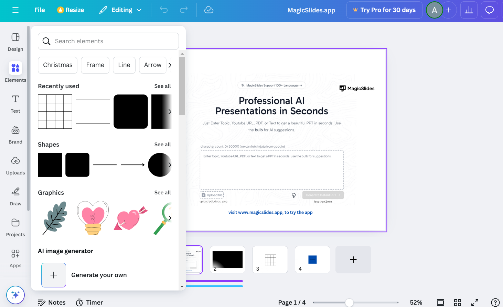Open the 52% zoom level menu
Viewport: 503px width, 307px height.
tap(416, 303)
